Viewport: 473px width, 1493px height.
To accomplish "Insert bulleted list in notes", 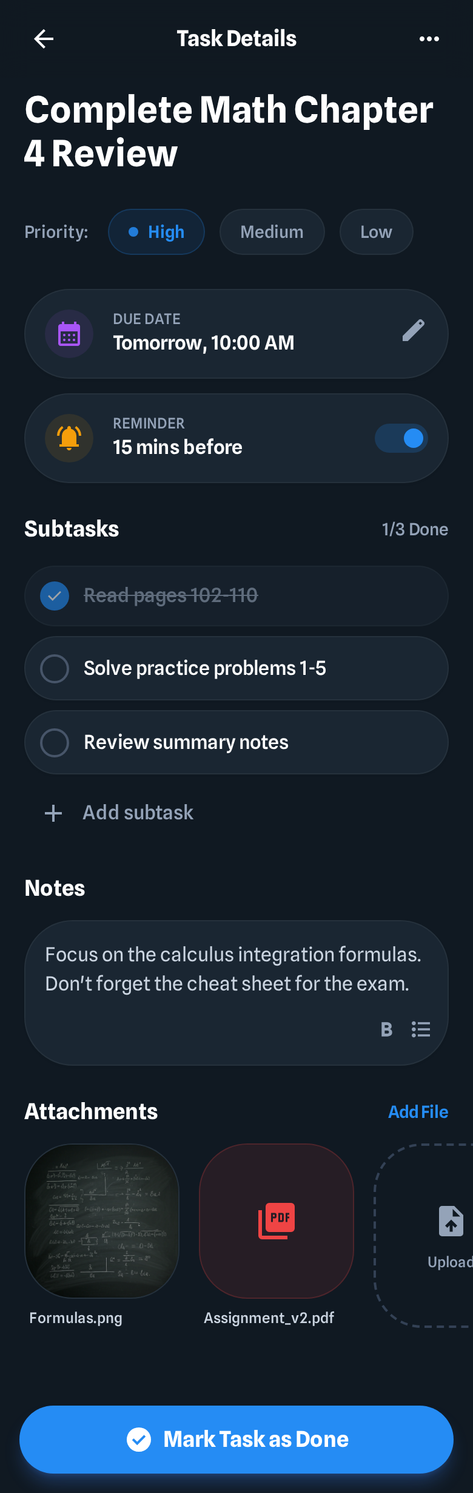I will click(x=421, y=1029).
